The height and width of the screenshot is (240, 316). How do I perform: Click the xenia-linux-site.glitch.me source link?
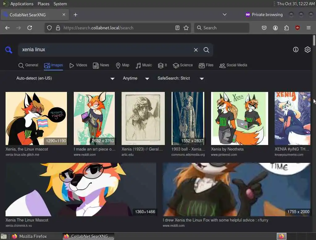point(22,155)
